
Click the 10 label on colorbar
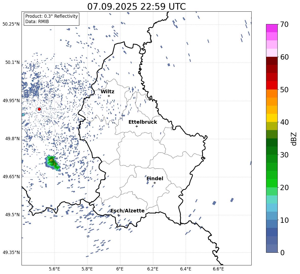tap(284, 220)
